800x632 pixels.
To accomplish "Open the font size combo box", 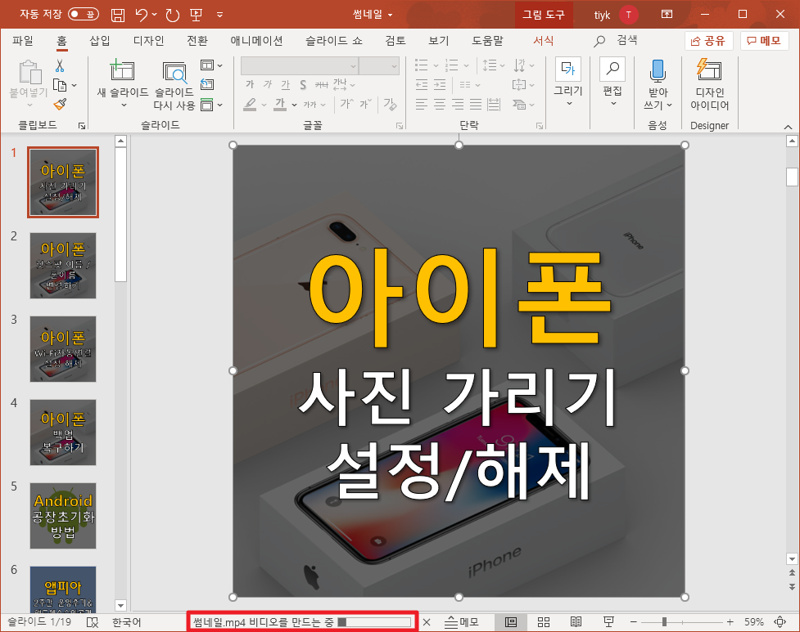I will pyautogui.click(x=378, y=66).
